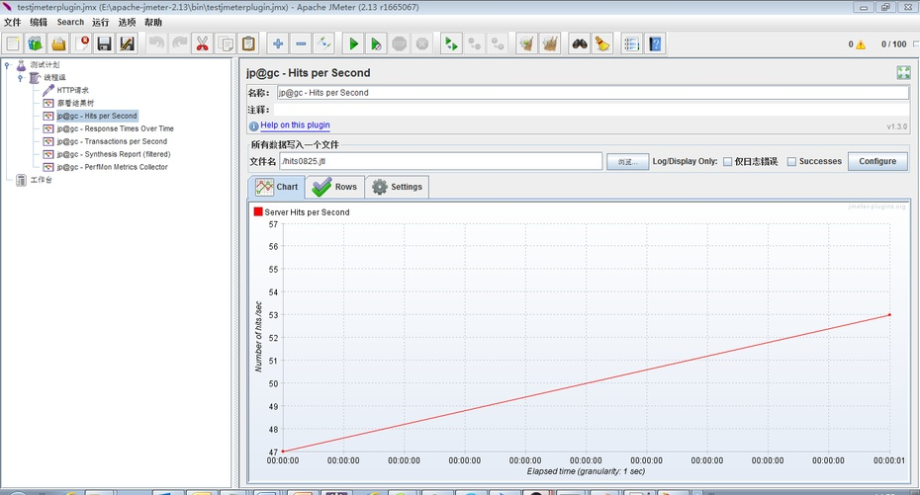The height and width of the screenshot is (495, 920).
Task: Collapse the 线程组 thread group node
Action: coord(20,77)
